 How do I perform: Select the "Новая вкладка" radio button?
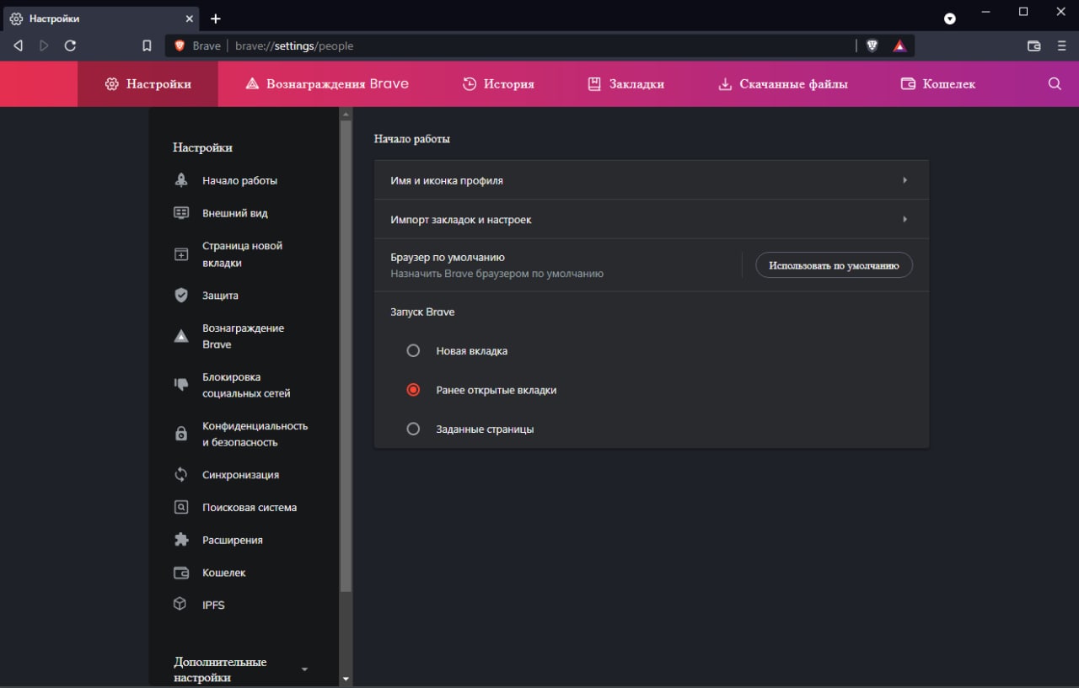pos(413,350)
